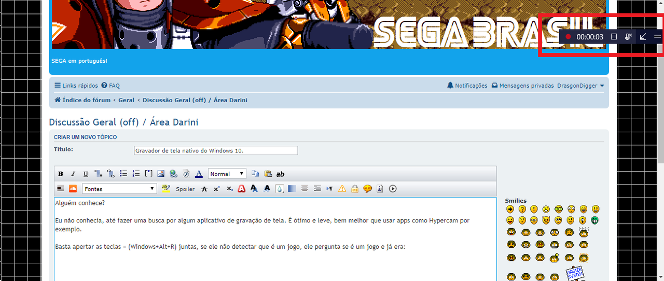Open Links rápidos menu
The width and height of the screenshot is (664, 281).
tap(76, 86)
